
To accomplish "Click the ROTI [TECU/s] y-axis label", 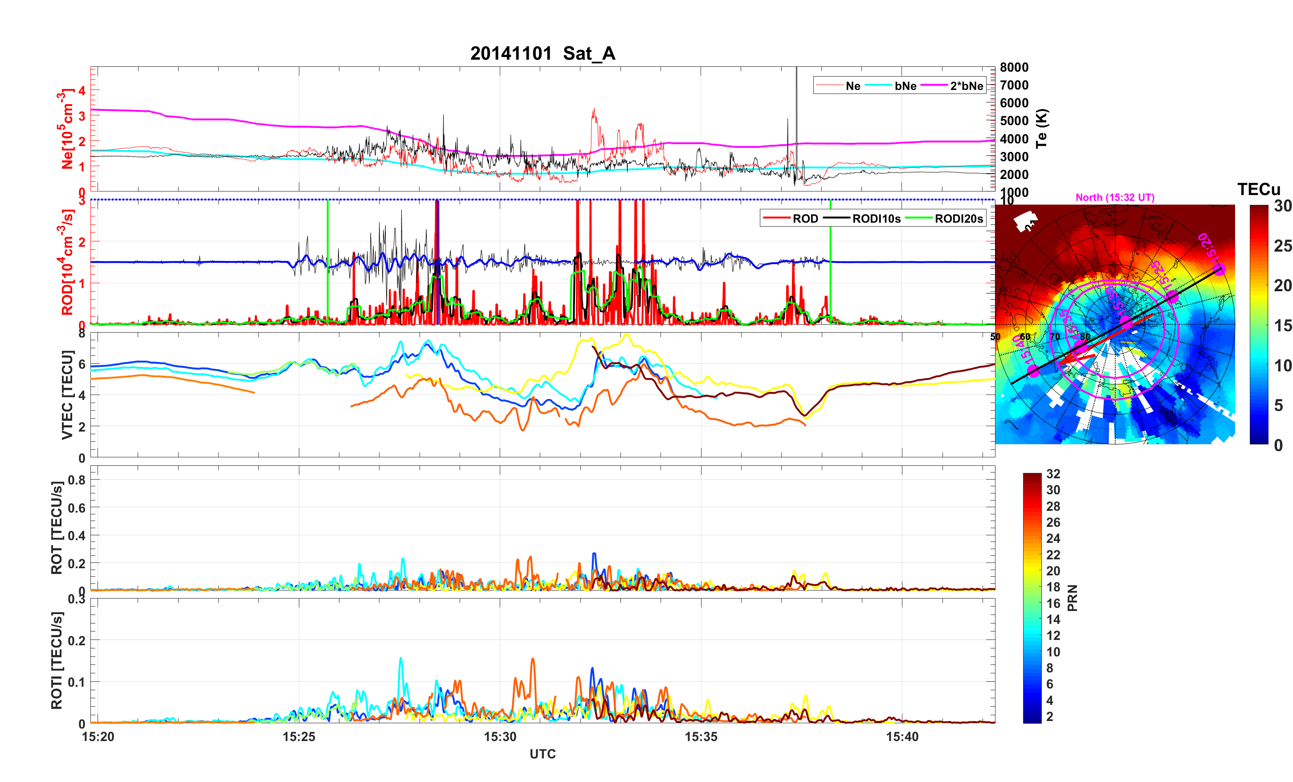I will click(57, 660).
